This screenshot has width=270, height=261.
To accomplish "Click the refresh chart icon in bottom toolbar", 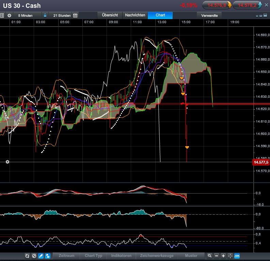I will 27,256.
